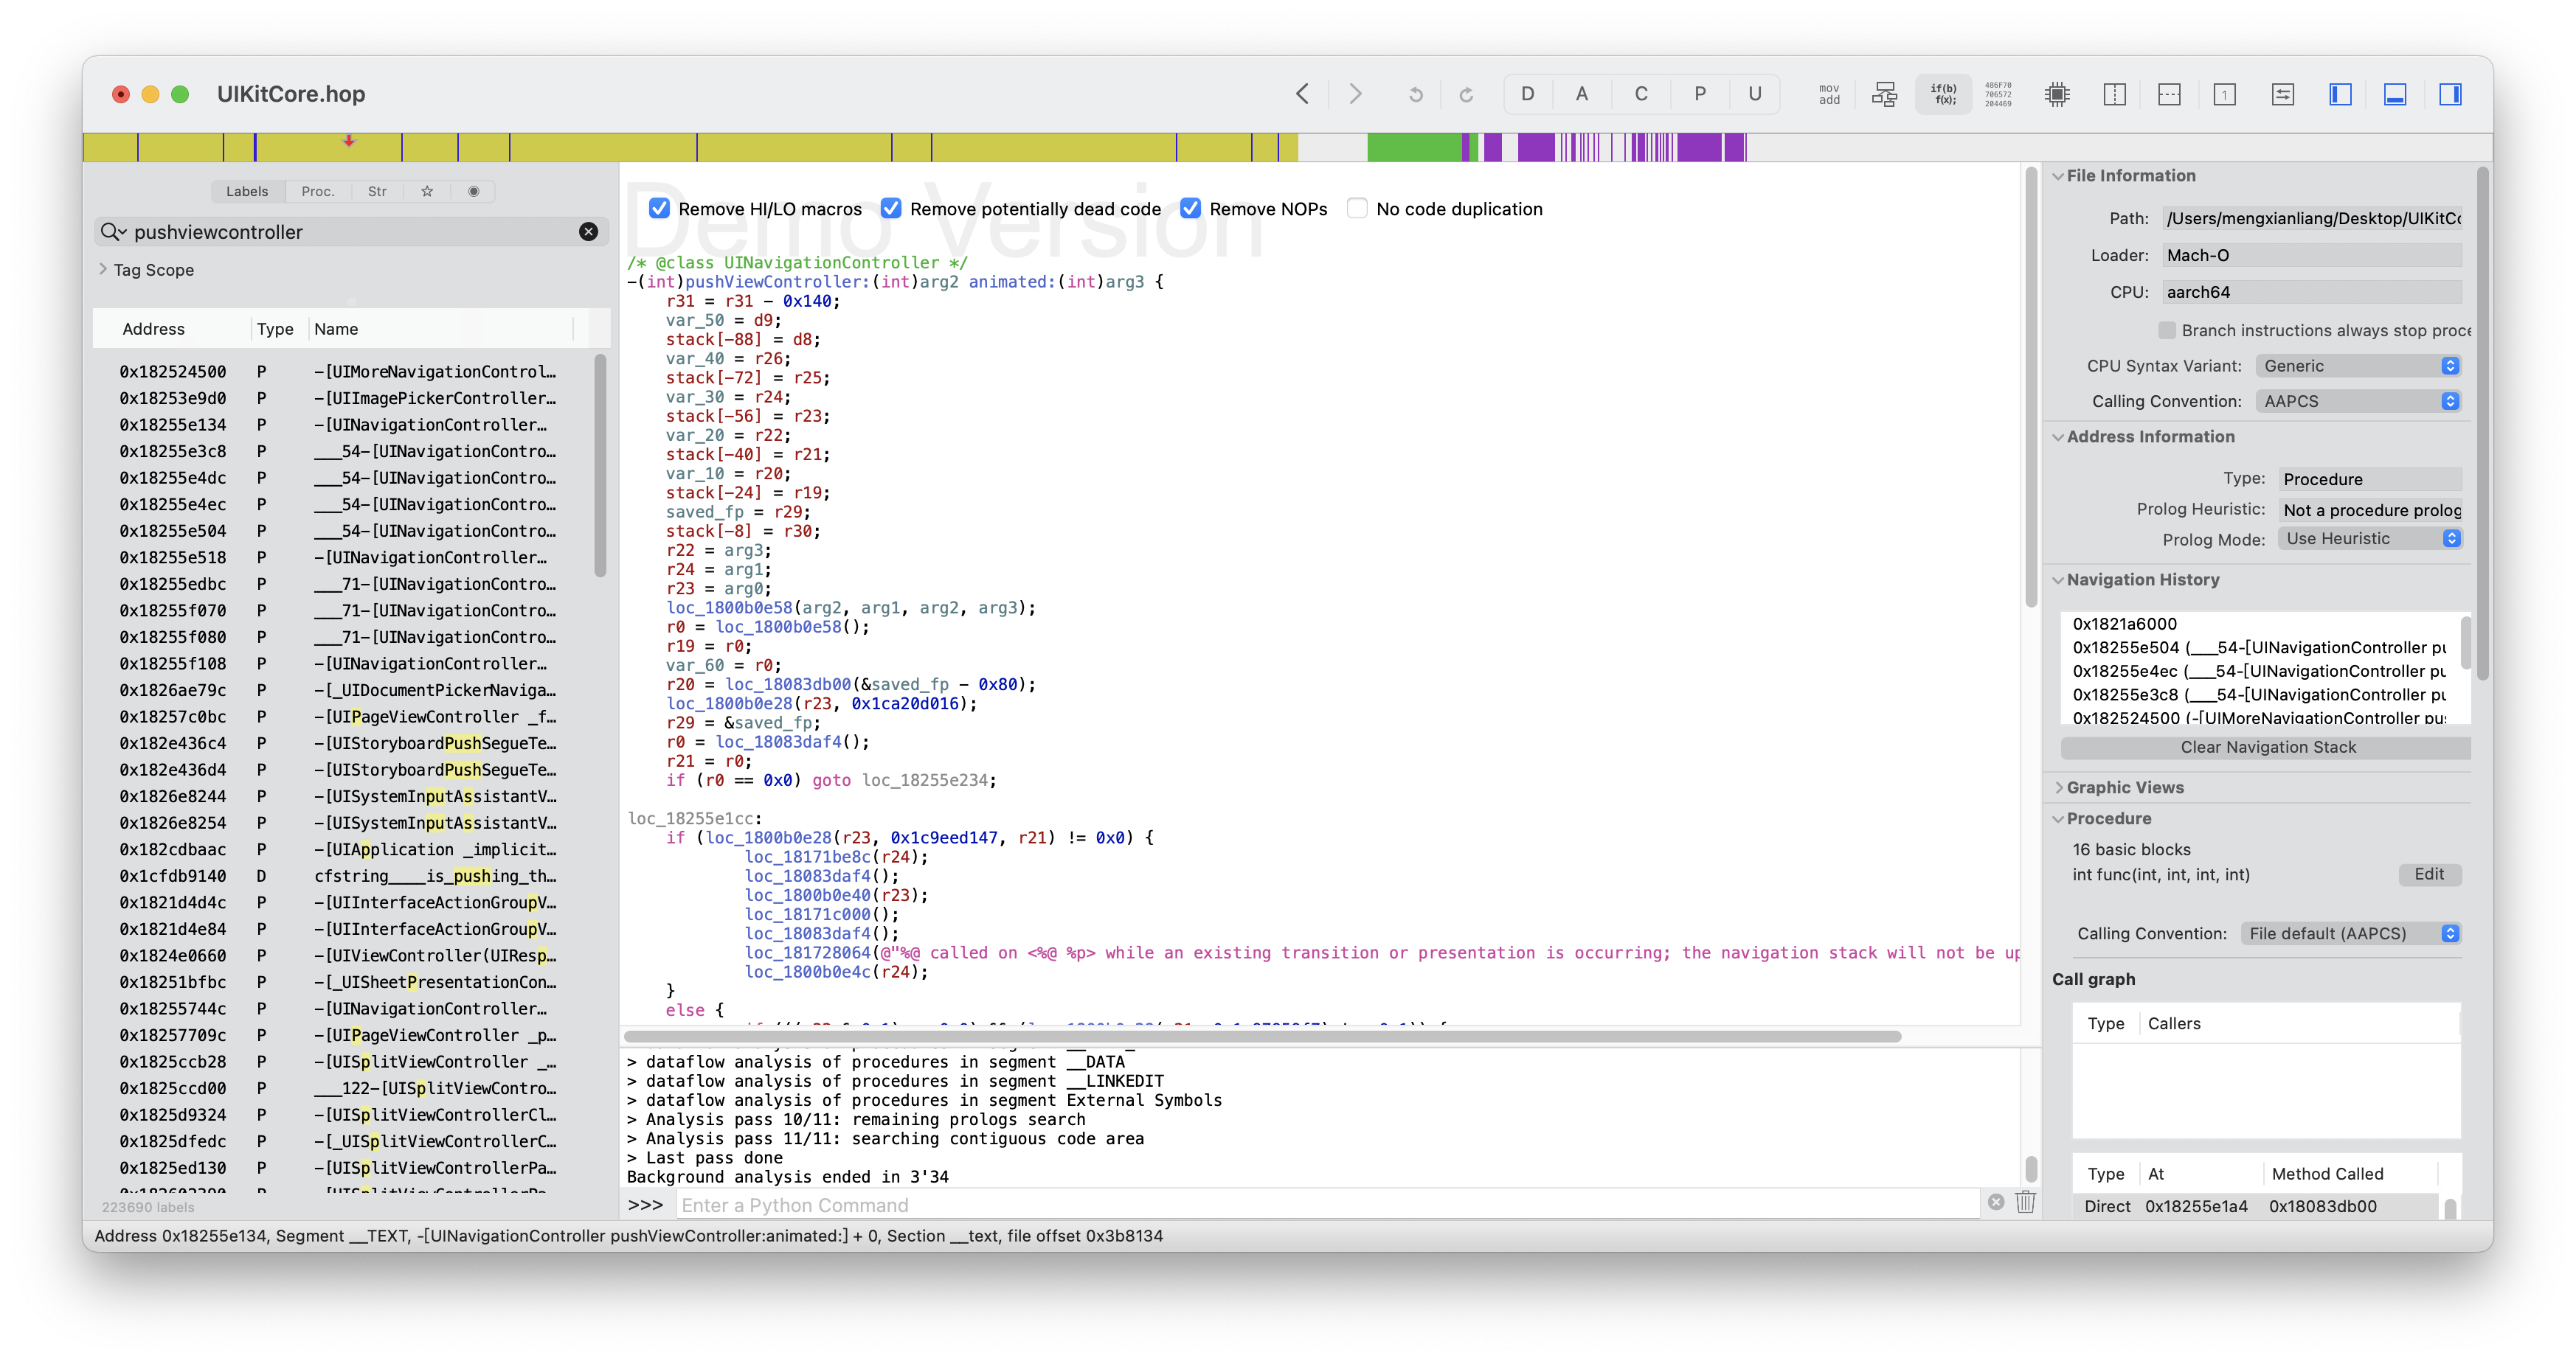
Task: Switch to pseudo-code view if(b) f(x)
Action: coord(1943,94)
